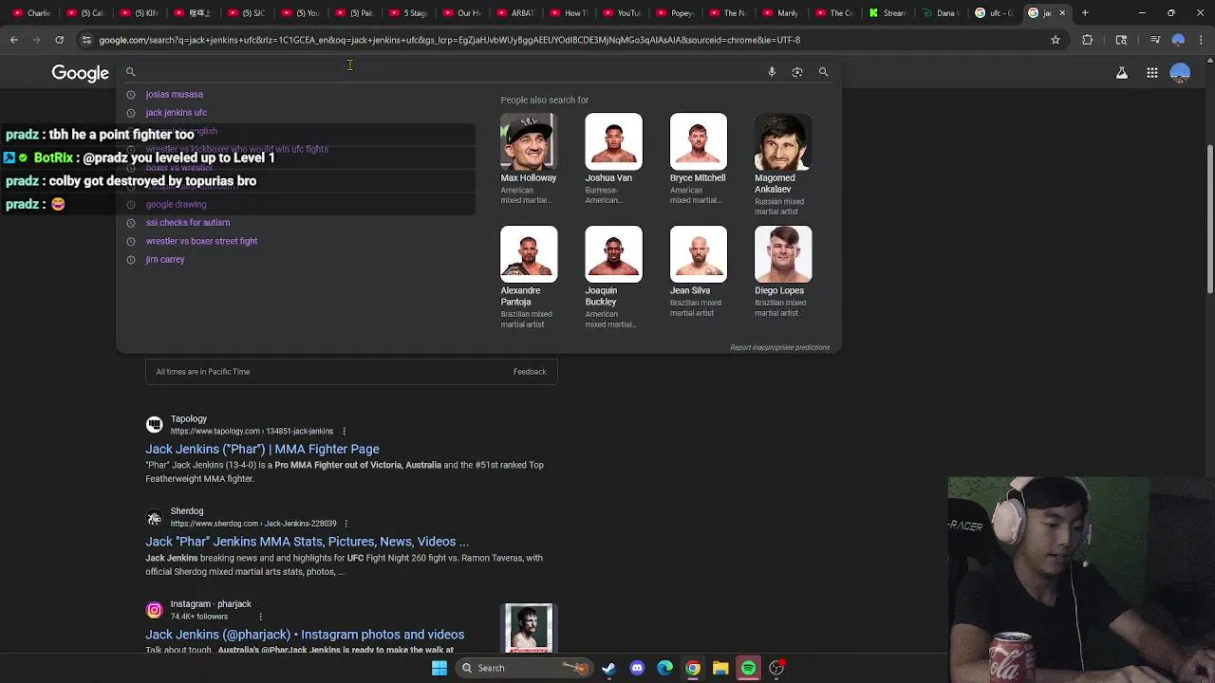
Task: Open Google Lens image search
Action: tap(797, 72)
